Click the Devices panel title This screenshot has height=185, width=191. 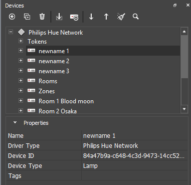tap(15, 6)
